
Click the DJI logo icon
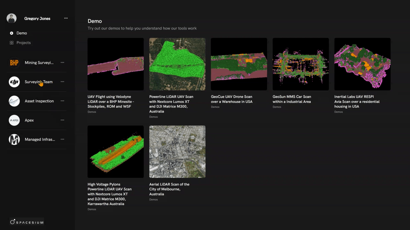(14, 82)
